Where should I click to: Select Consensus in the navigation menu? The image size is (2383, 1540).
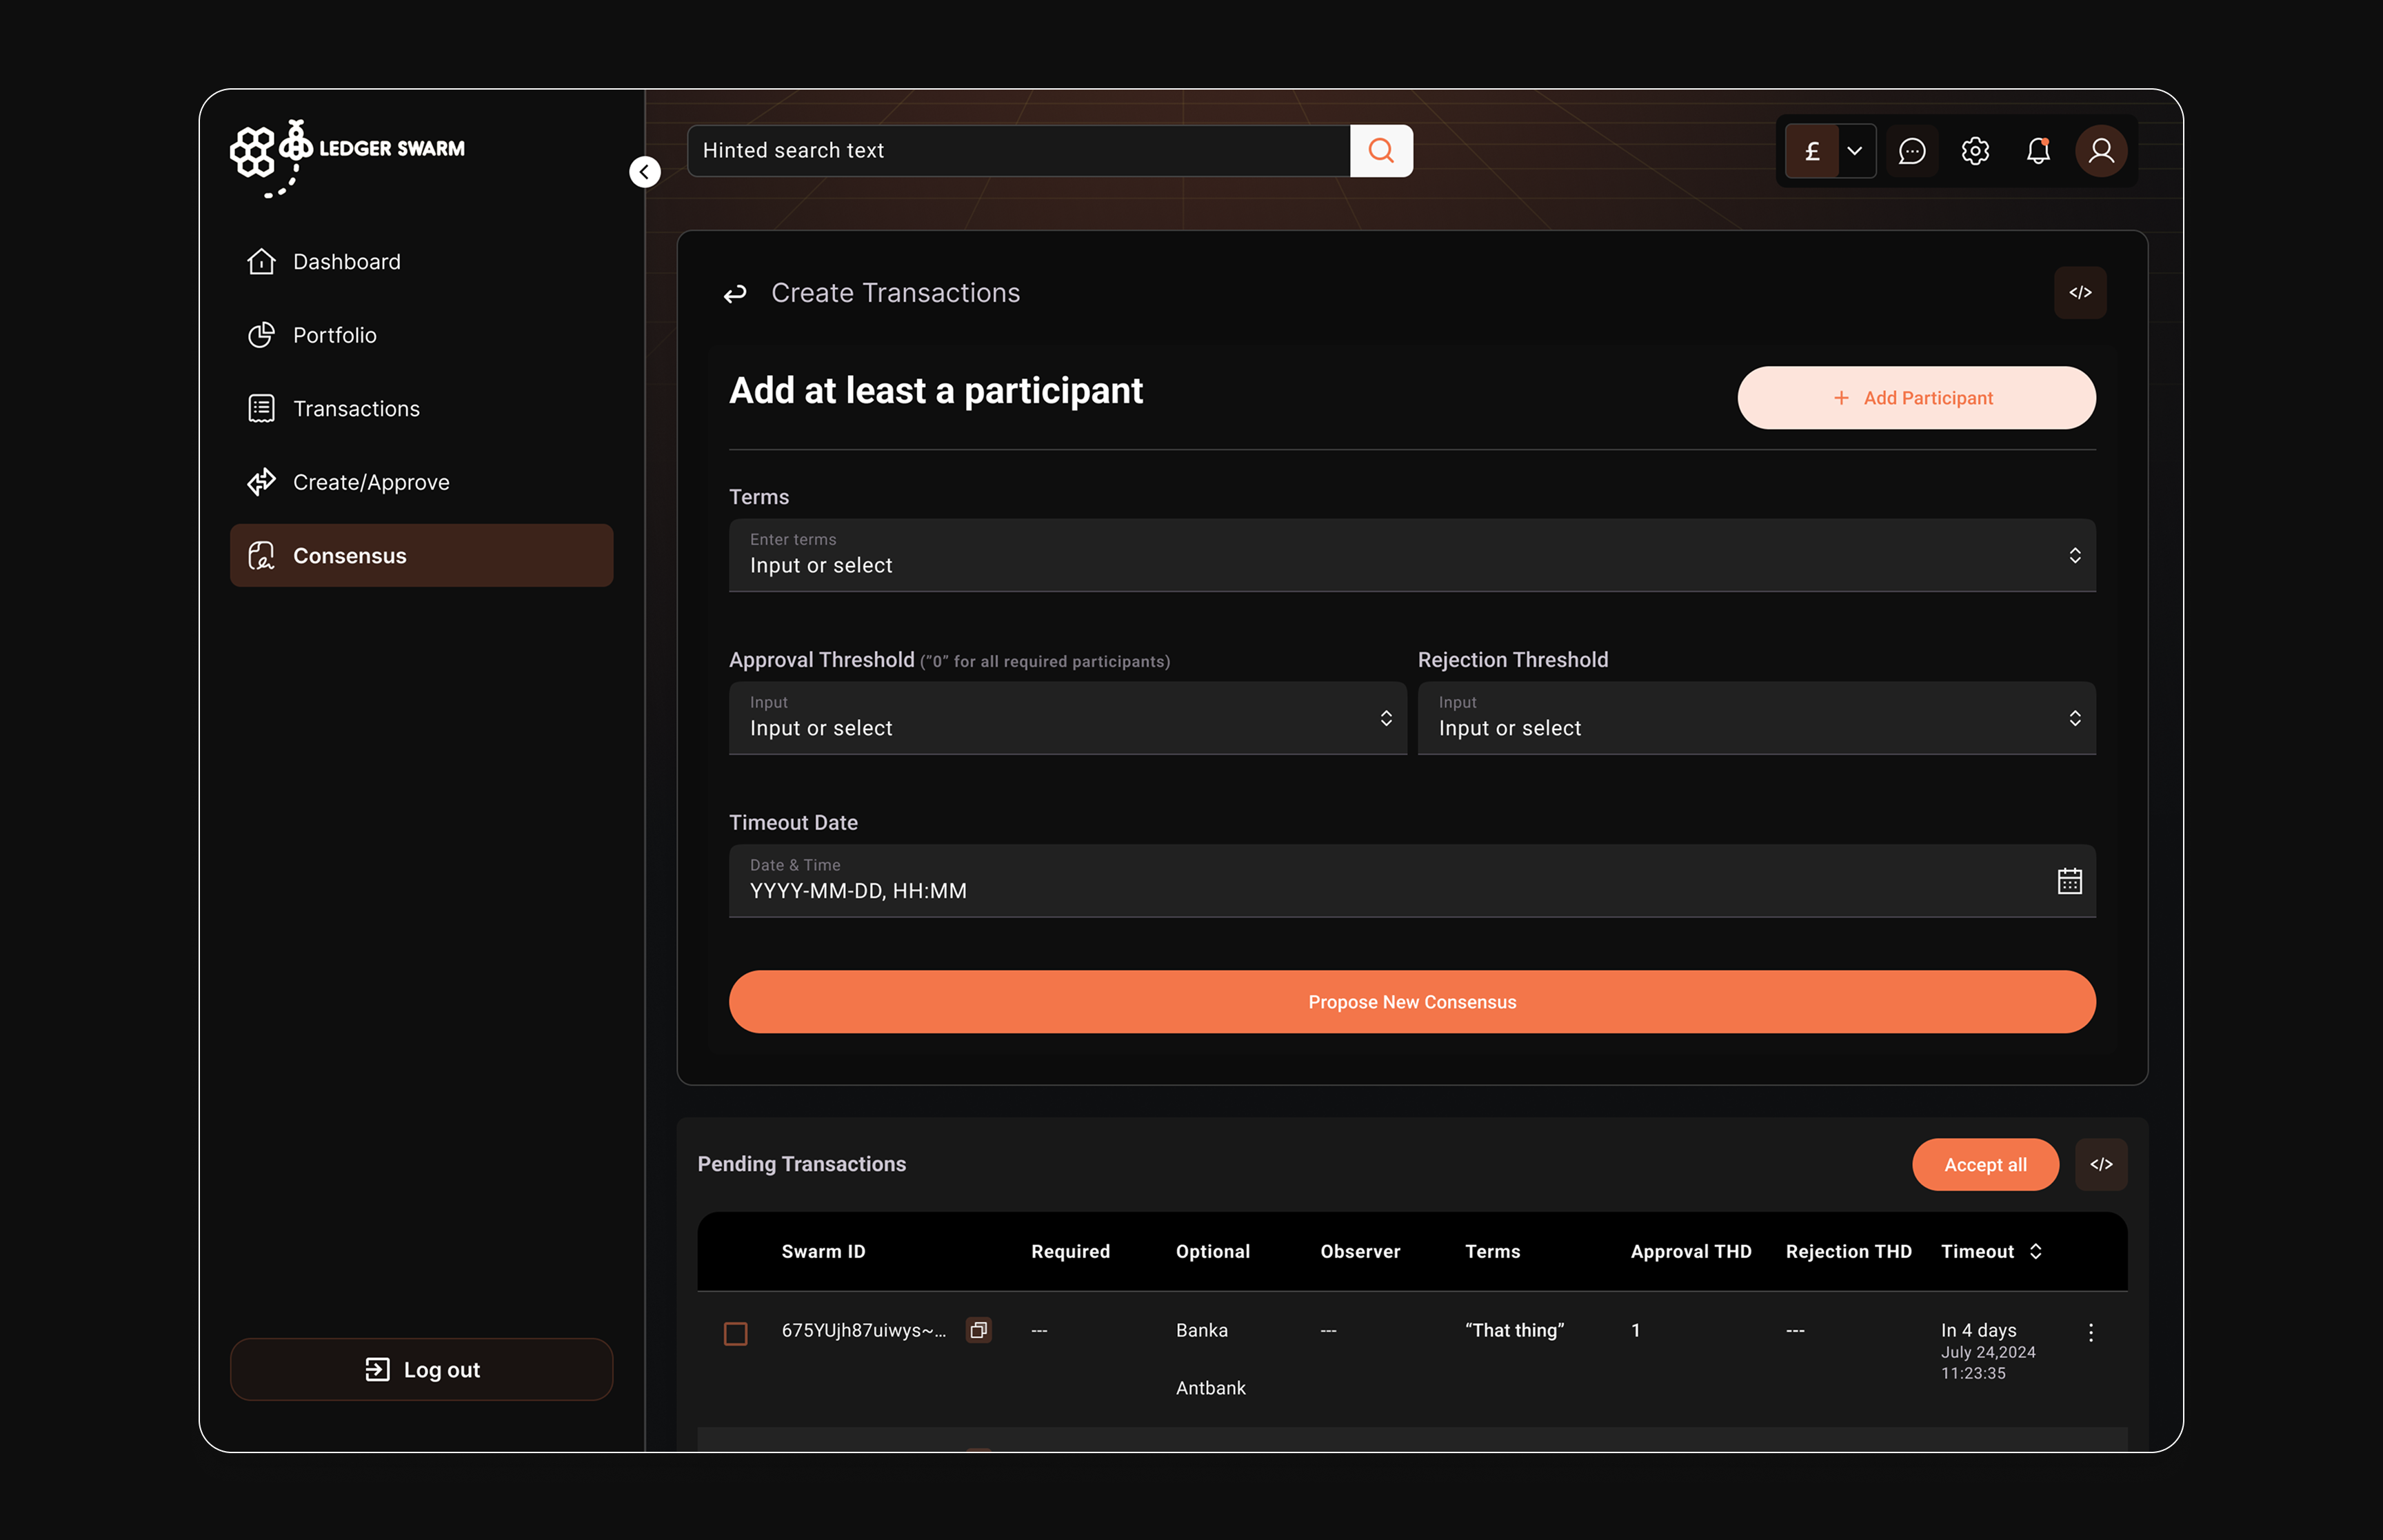[349, 555]
